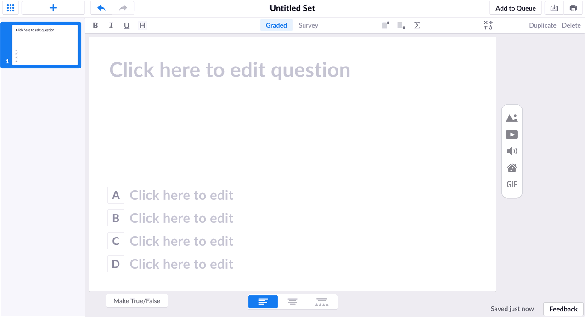Image resolution: width=585 pixels, height=317 pixels.
Task: Open the apps grid menu
Action: tap(10, 8)
